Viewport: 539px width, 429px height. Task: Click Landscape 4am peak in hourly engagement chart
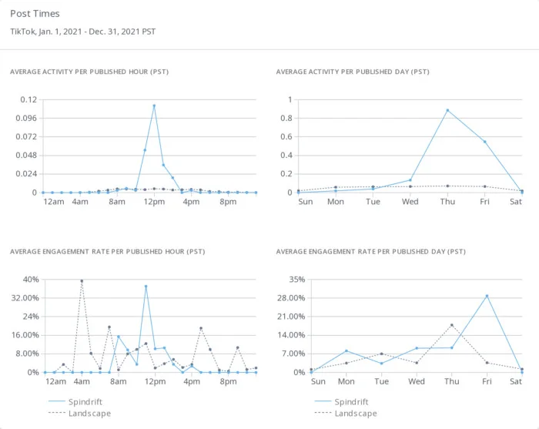[82, 281]
